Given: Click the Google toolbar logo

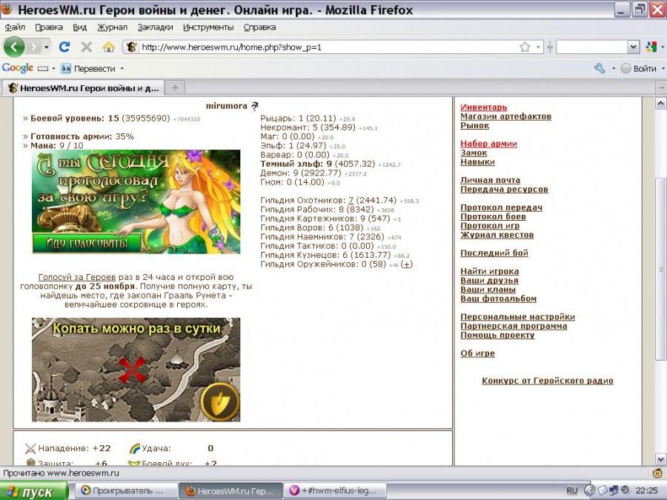Looking at the screenshot, I should (x=18, y=68).
